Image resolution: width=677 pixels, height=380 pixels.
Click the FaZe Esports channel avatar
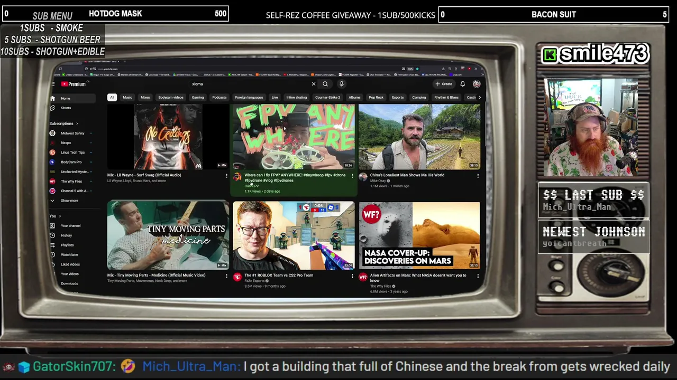237,277
